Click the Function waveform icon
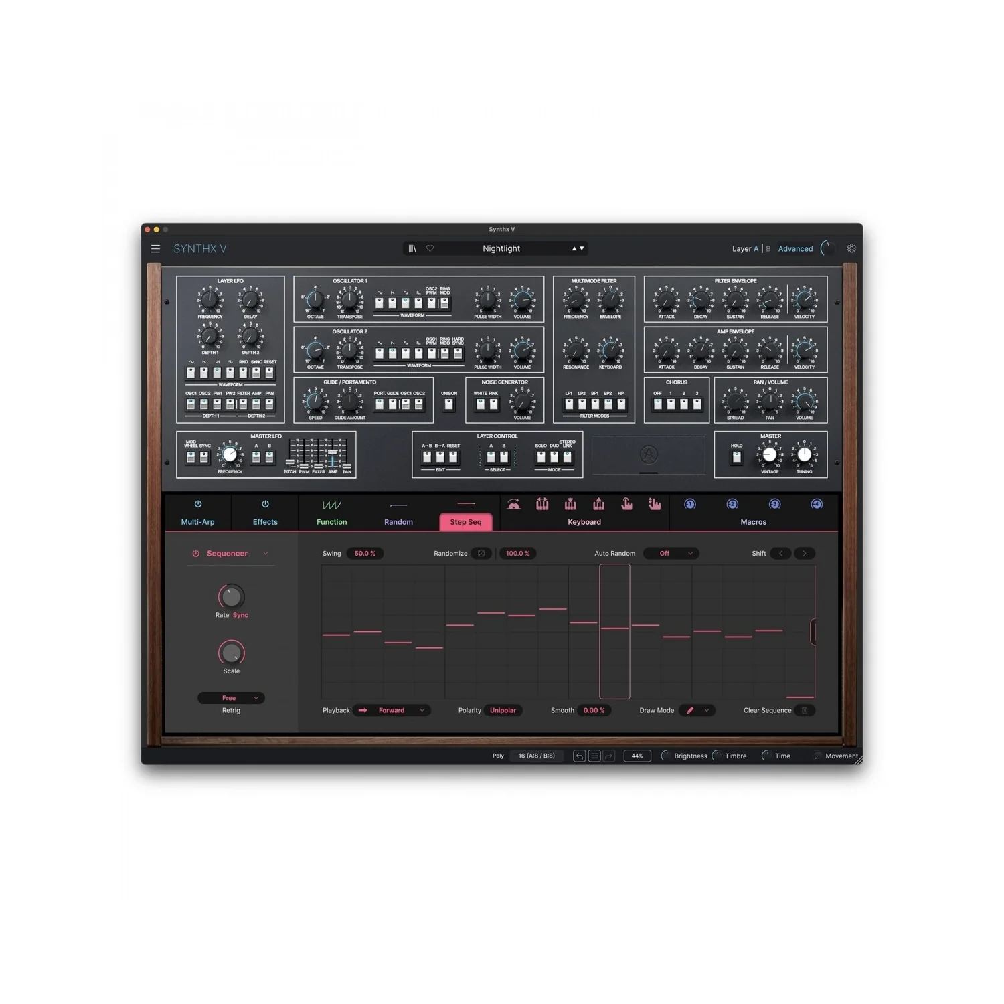 tap(332, 505)
